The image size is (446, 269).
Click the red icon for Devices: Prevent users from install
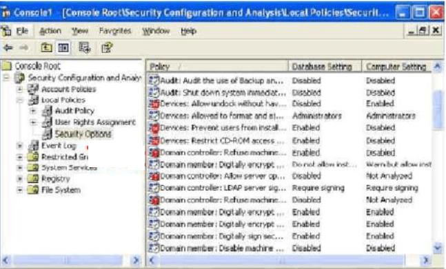(x=154, y=128)
